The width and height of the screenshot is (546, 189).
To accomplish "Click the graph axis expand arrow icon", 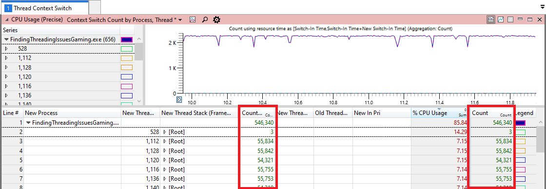I will pyautogui.click(x=179, y=100).
